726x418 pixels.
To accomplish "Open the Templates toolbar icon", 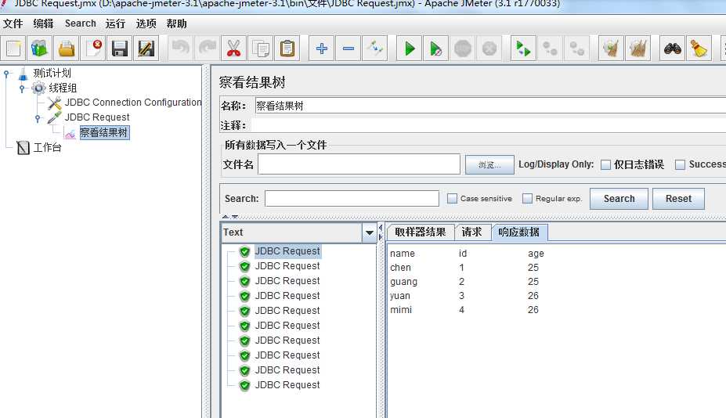I will [39, 49].
